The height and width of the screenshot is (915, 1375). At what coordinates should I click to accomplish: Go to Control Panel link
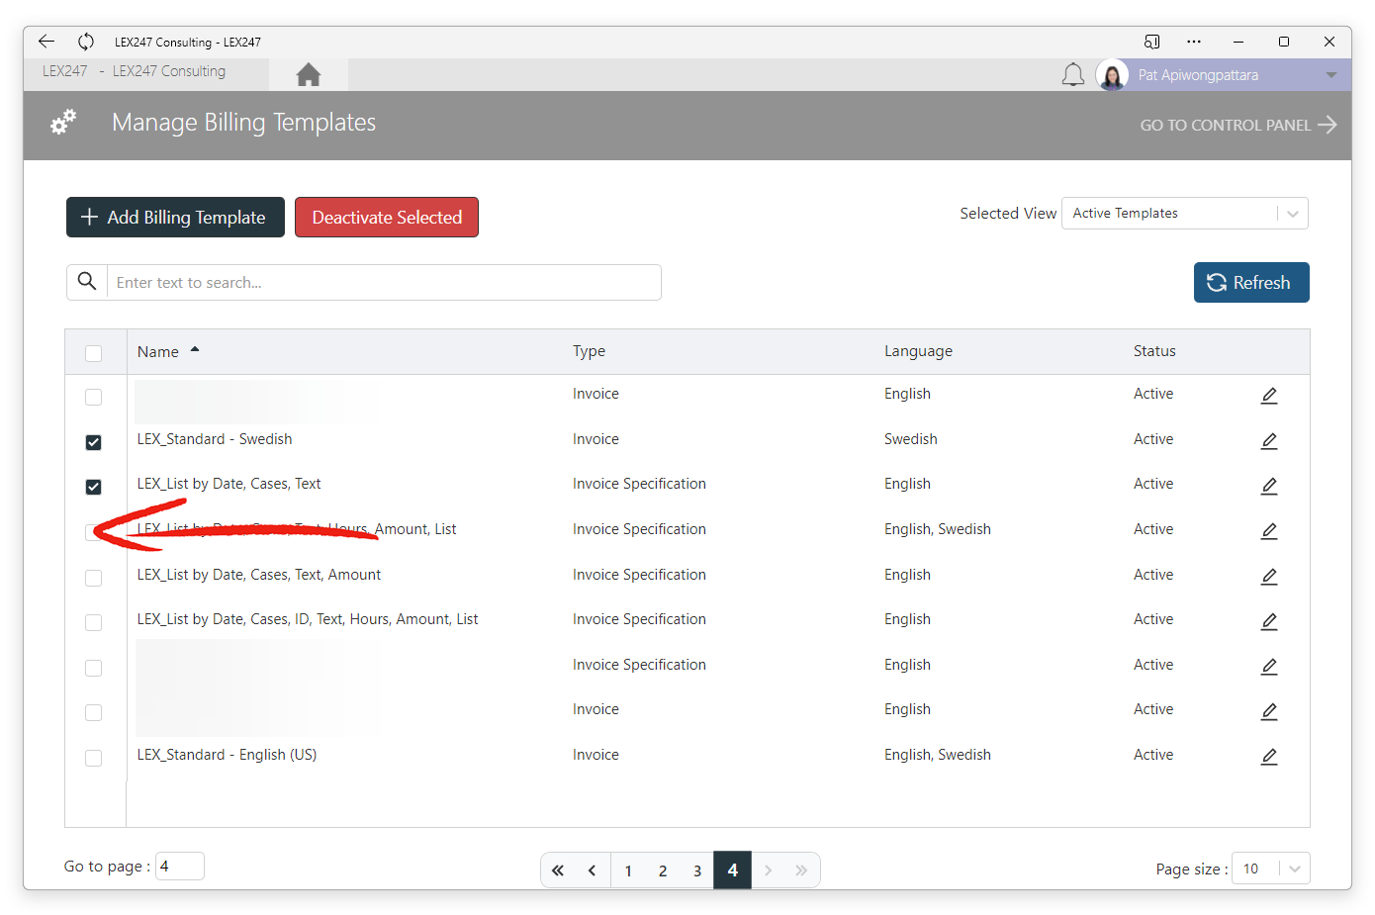[x=1238, y=125]
